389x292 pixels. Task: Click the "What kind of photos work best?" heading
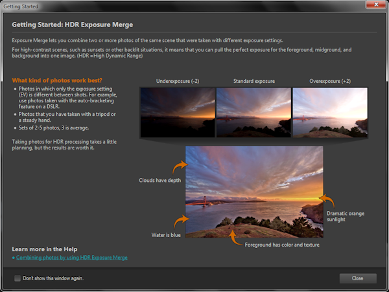click(56, 80)
